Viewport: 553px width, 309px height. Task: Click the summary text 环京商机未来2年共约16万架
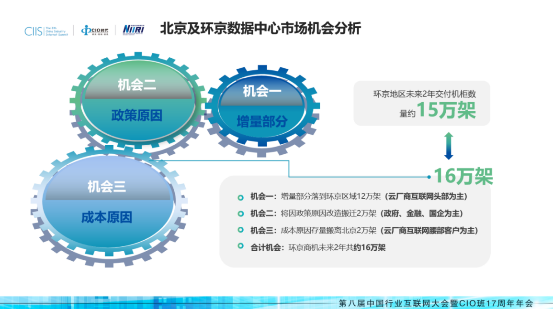point(337,247)
